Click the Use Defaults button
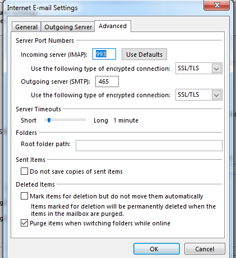Screen dimensions: 236x258 pyautogui.click(x=144, y=55)
